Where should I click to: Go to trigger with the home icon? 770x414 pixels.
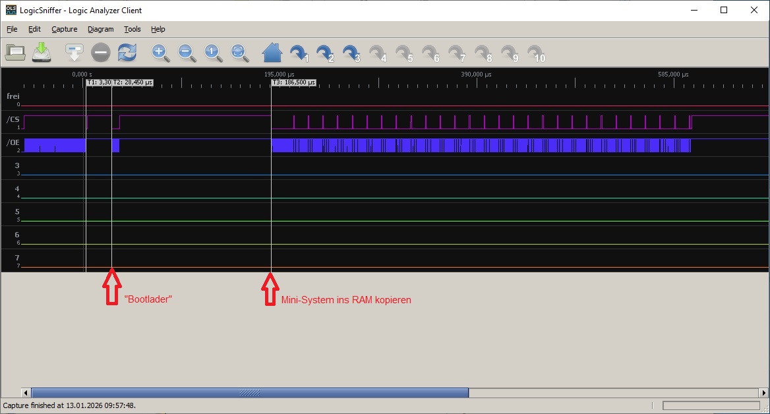point(272,52)
